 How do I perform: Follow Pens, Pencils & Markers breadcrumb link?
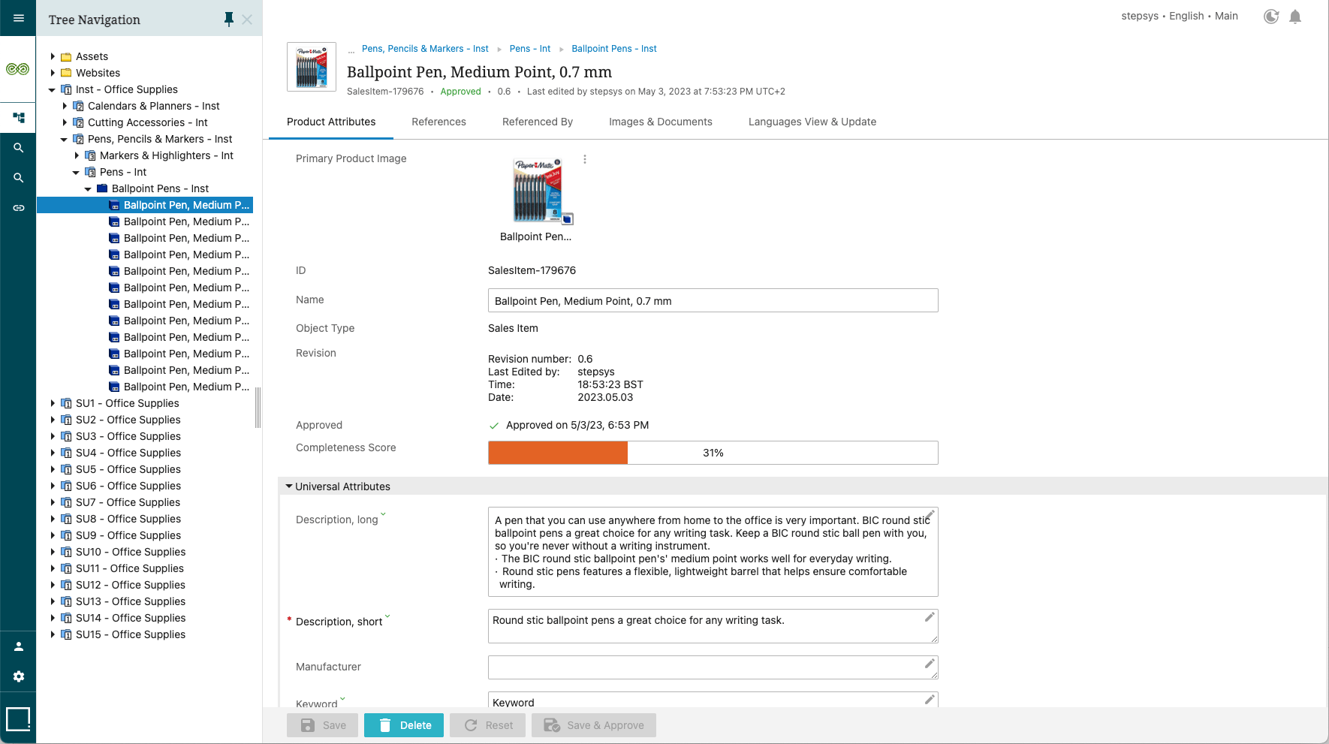pos(425,49)
